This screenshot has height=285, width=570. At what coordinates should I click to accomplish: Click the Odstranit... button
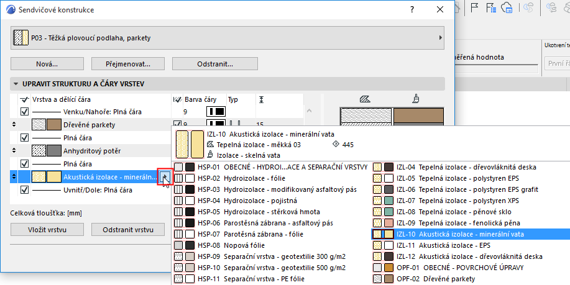[215, 64]
